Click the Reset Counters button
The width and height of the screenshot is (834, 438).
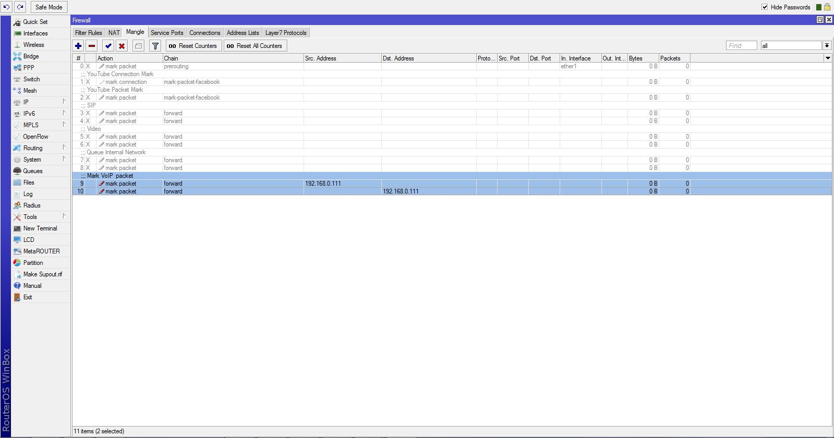(x=193, y=46)
